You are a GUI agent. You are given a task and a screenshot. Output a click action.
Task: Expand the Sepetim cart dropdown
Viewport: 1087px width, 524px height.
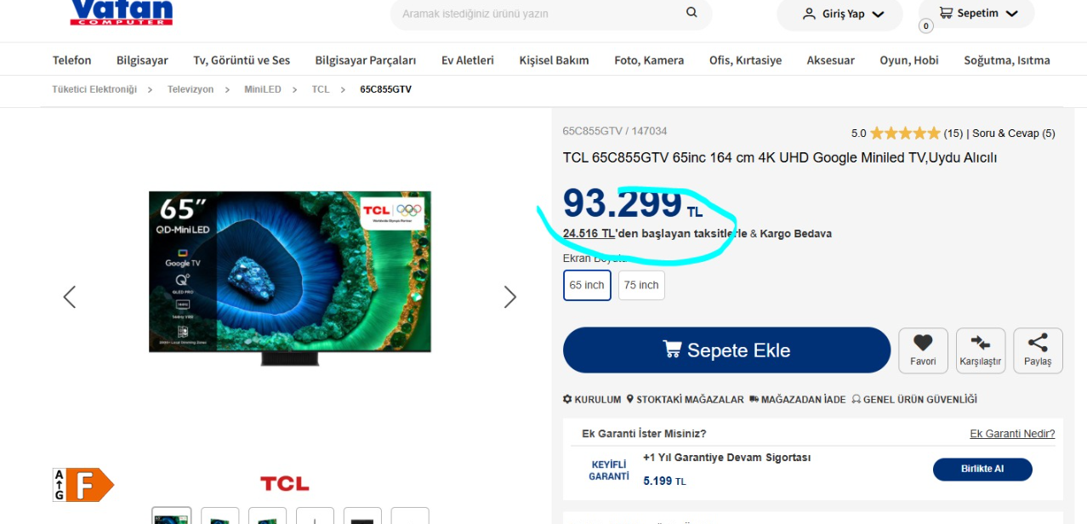tap(976, 13)
